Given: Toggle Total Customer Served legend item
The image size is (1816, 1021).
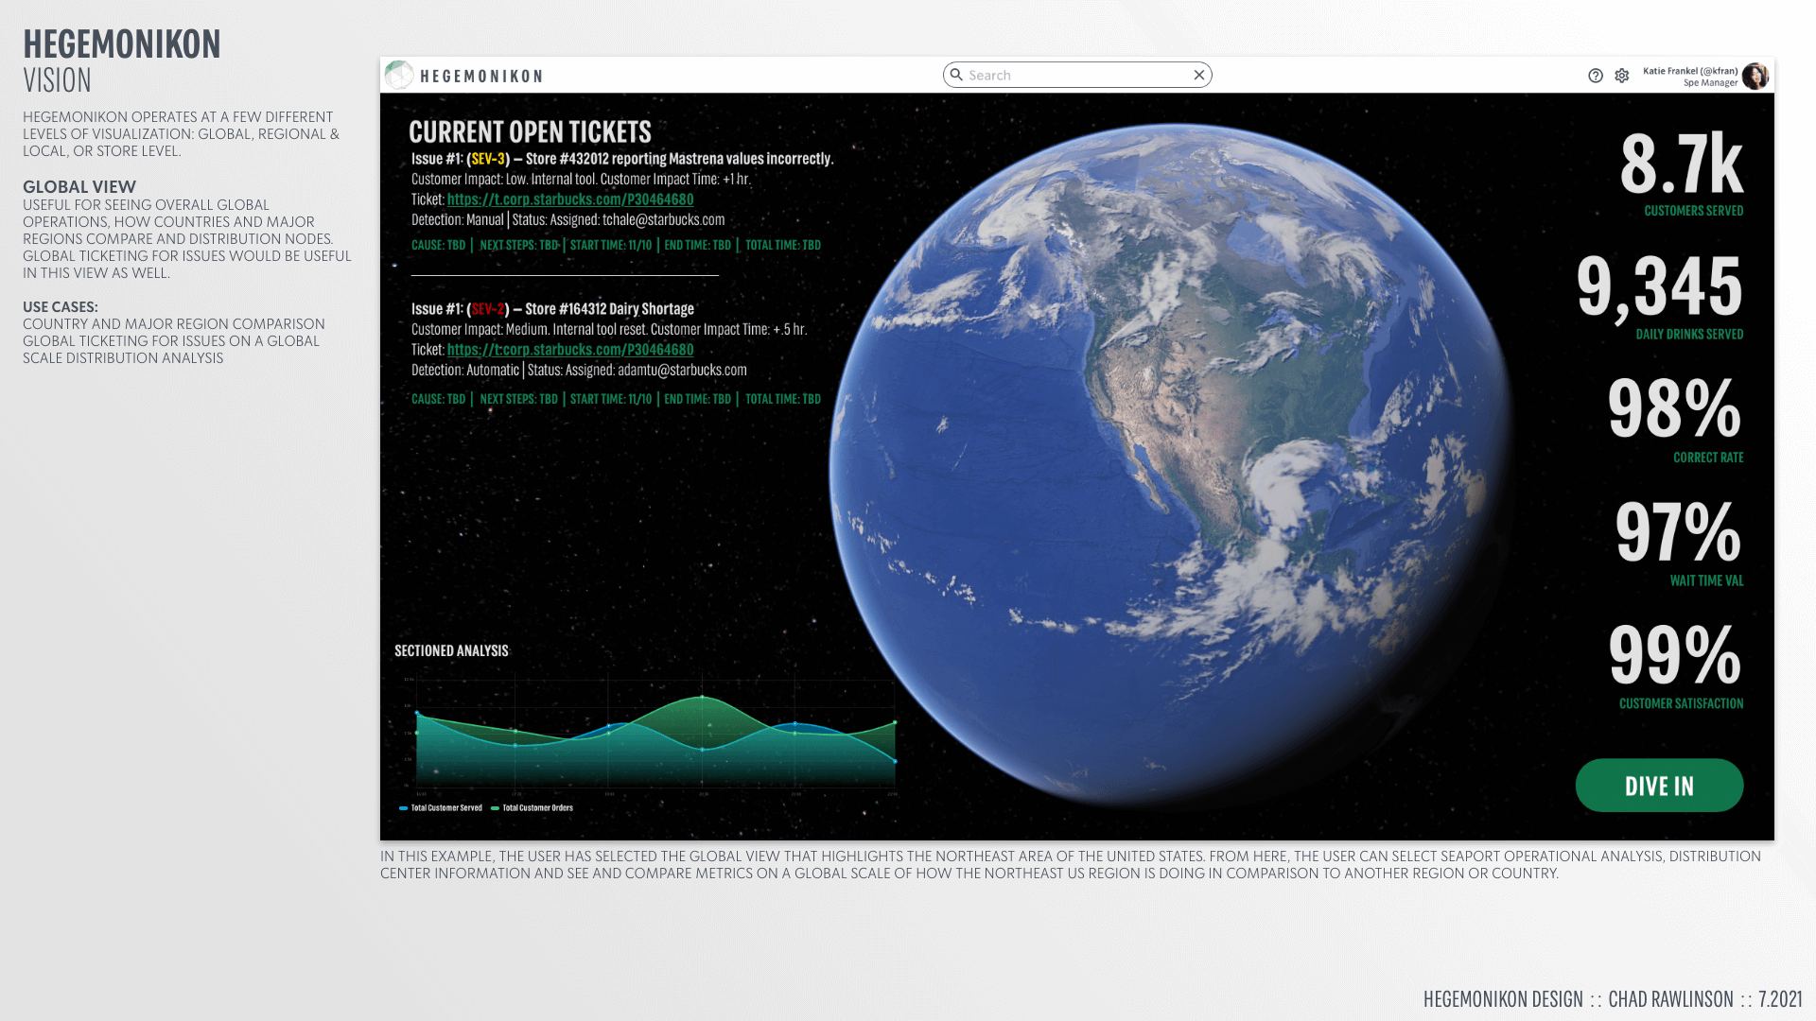Looking at the screenshot, I should point(441,808).
